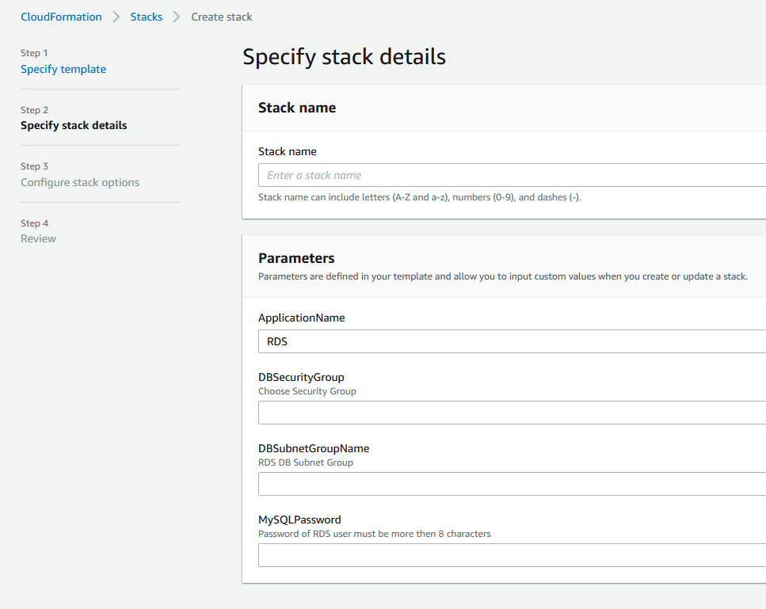Go to the Stacks breadcrumb link
The image size is (766, 609).
(146, 17)
